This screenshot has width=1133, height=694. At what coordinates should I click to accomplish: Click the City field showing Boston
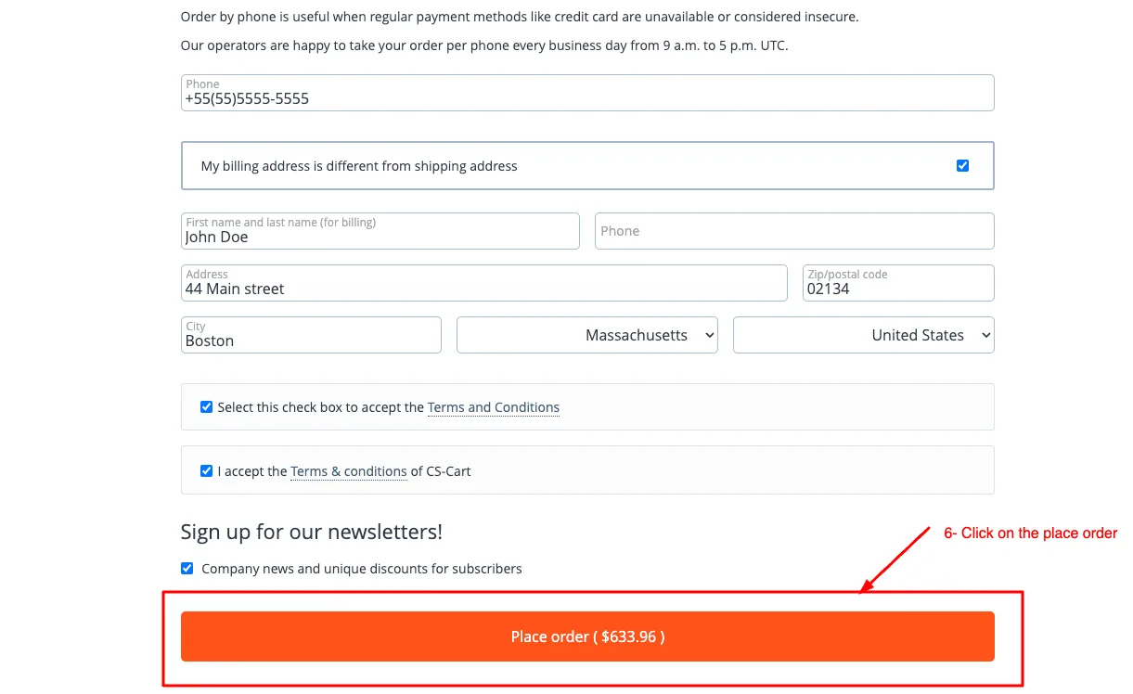pos(311,335)
